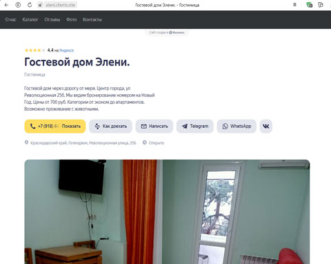Open the 'О нас' menu item
Screen dimensions: 331x264
(11, 20)
